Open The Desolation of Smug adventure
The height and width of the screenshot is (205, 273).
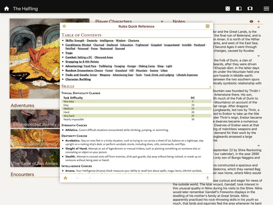pos(35,138)
